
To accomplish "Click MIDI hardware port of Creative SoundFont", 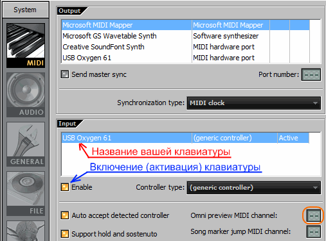I will [x=224, y=47].
